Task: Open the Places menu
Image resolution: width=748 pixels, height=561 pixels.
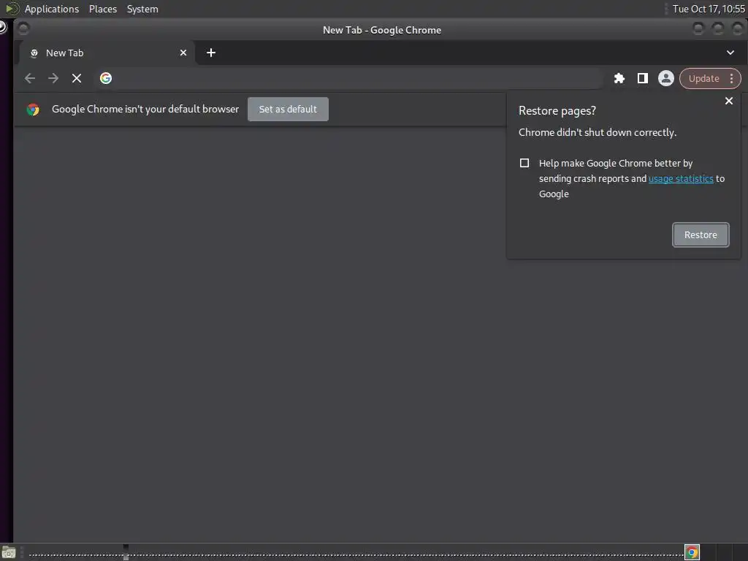Action: (102, 9)
